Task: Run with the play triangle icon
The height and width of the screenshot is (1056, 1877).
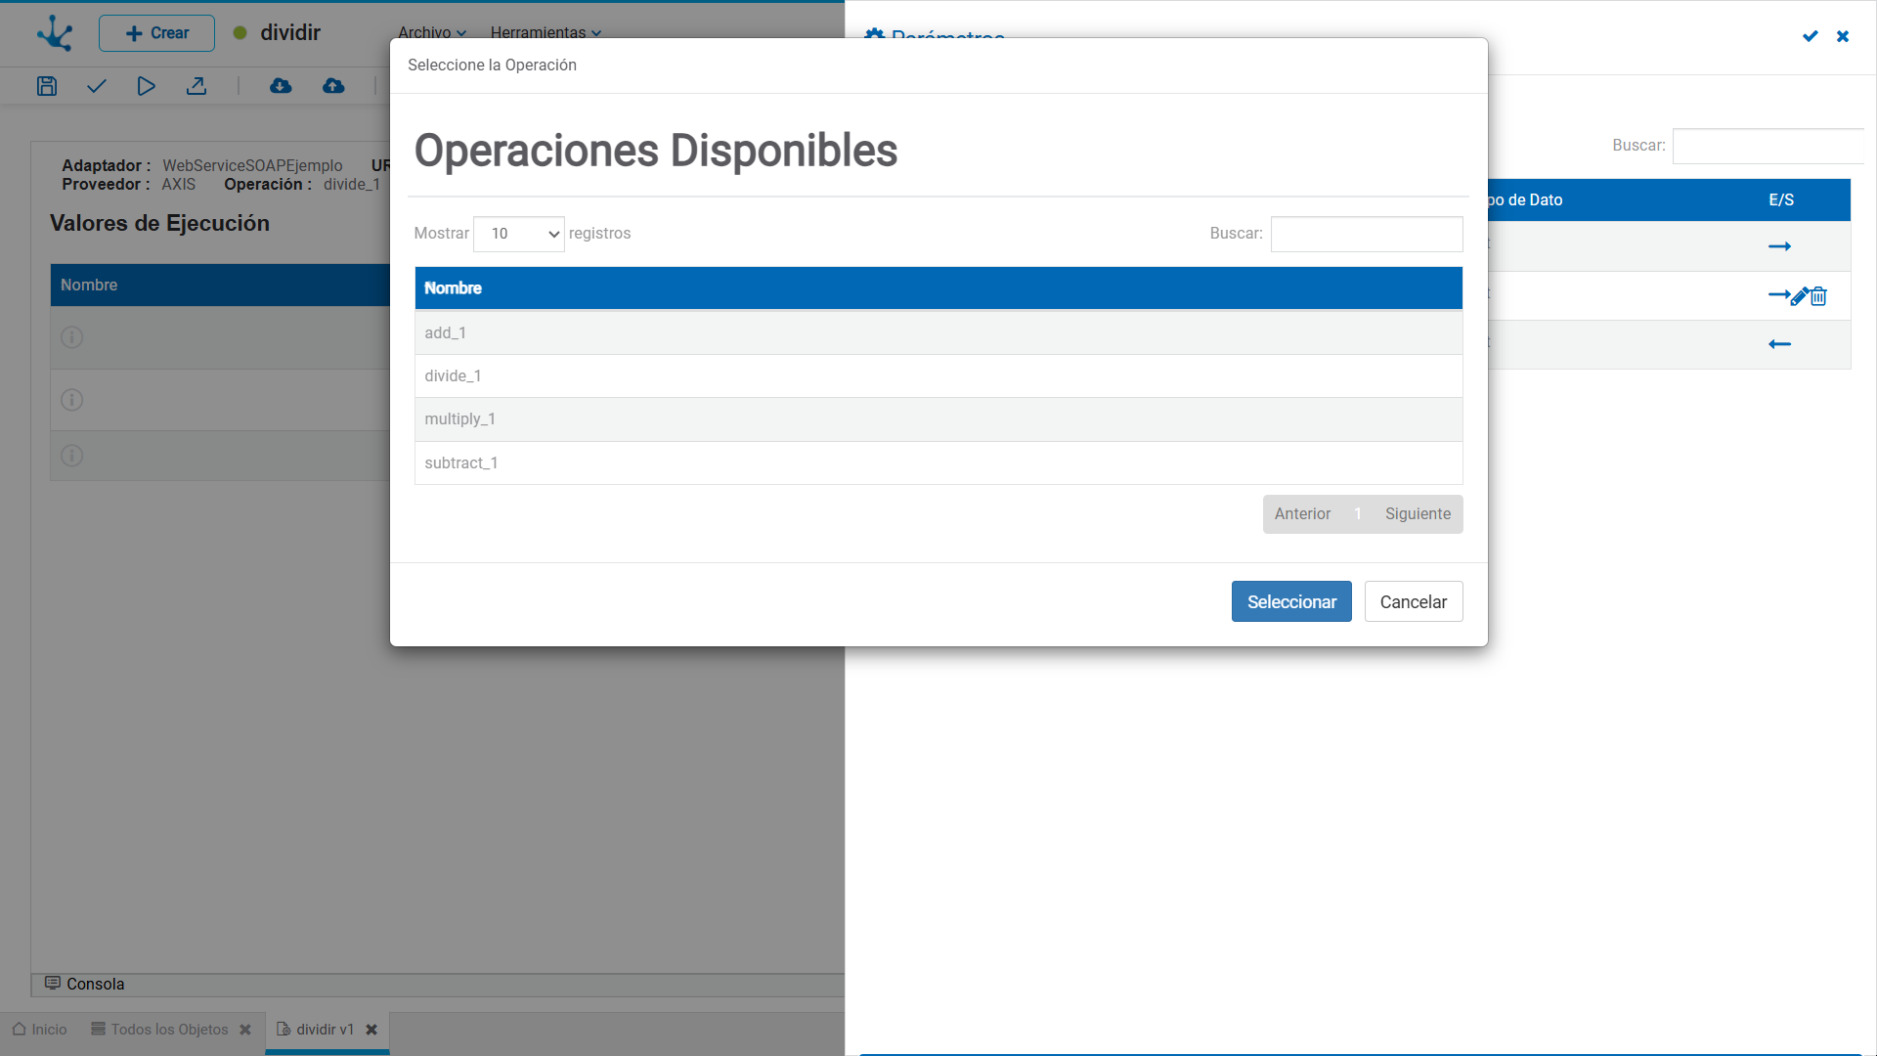Action: point(146,86)
